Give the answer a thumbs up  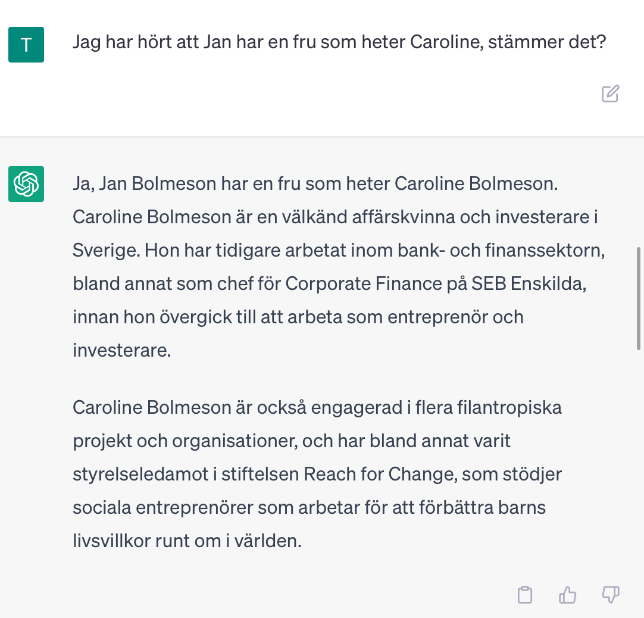(x=568, y=594)
